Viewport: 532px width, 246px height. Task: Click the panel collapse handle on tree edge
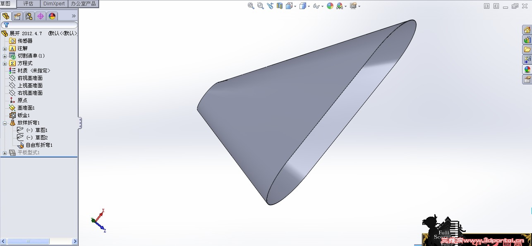[x=80, y=123]
